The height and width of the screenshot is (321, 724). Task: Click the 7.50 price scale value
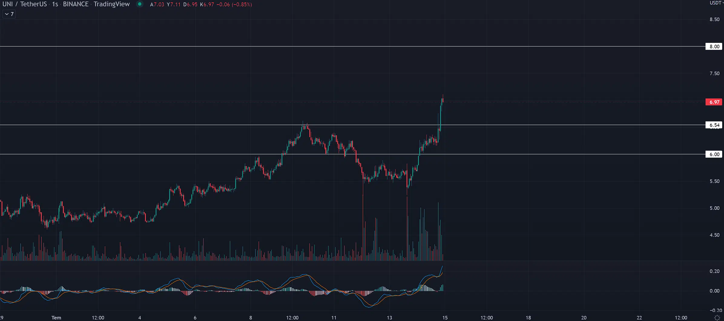click(x=714, y=73)
